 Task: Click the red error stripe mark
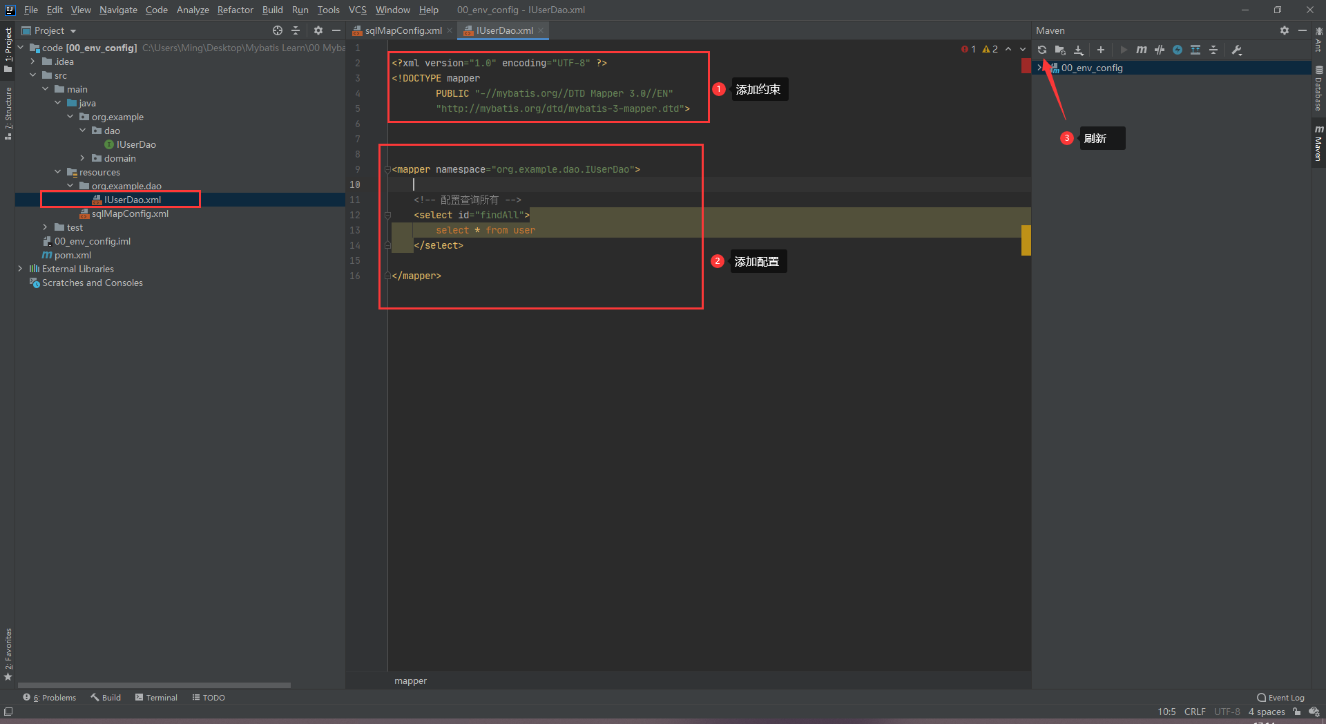pyautogui.click(x=1026, y=66)
